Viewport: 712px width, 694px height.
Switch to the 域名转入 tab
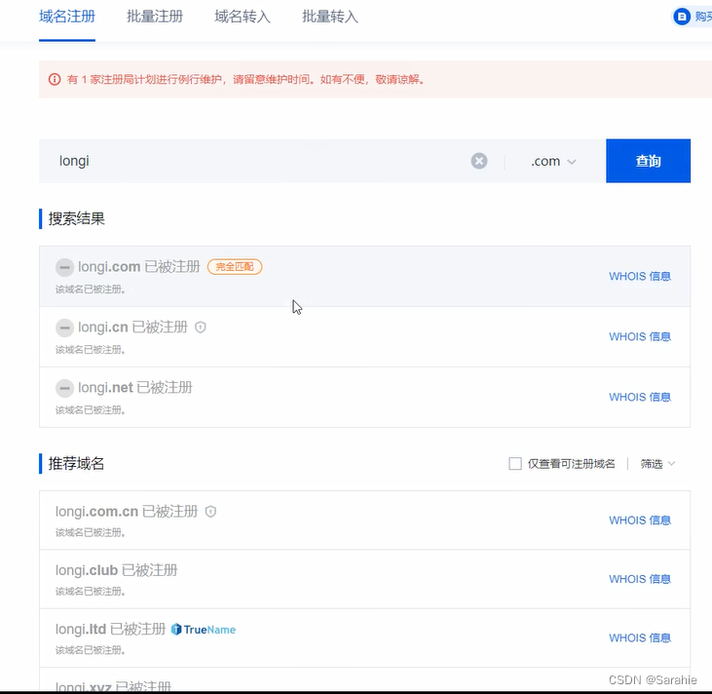pos(243,17)
